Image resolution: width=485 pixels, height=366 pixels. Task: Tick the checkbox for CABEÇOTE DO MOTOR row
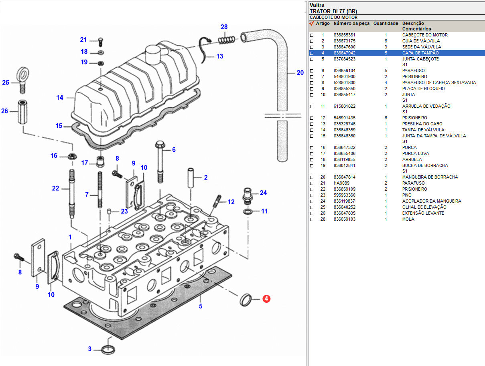coord(312,35)
